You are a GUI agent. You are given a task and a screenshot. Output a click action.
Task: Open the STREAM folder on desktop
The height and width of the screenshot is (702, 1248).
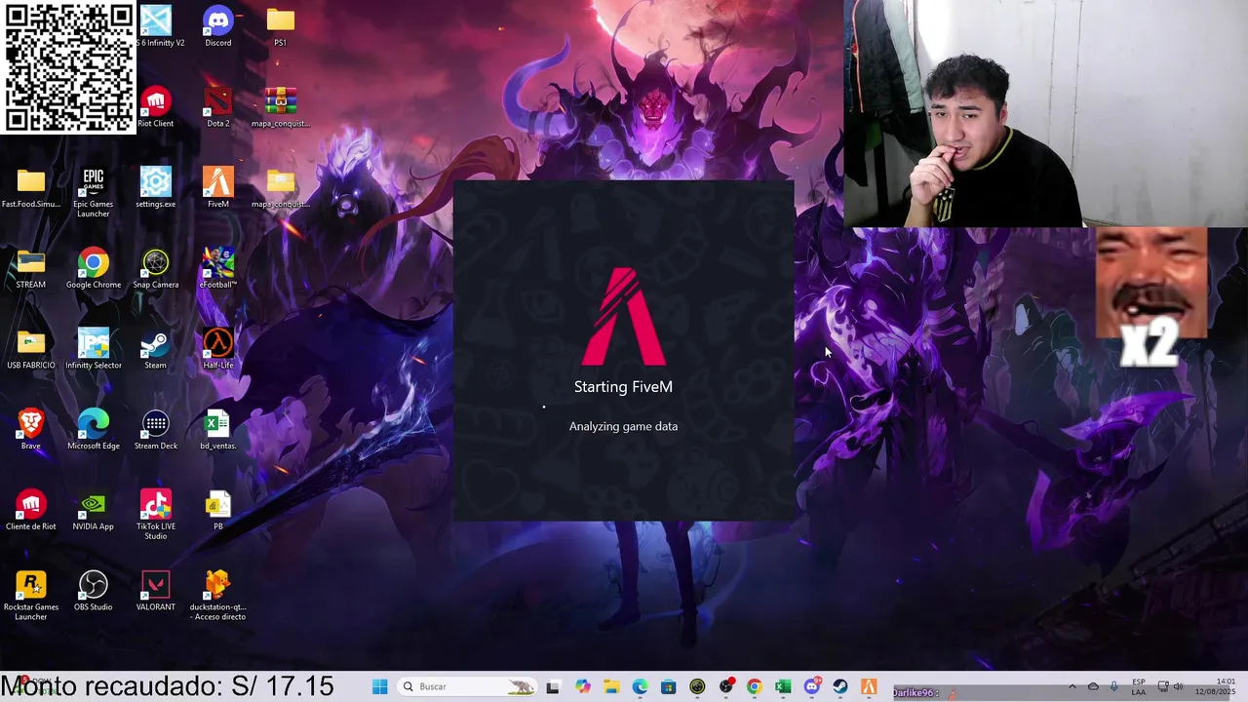pyautogui.click(x=30, y=268)
